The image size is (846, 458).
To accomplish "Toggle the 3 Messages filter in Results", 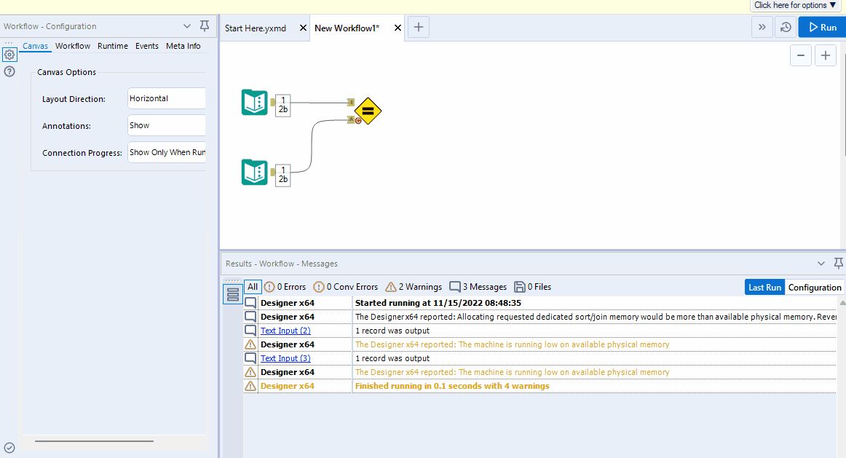I will (x=477, y=286).
